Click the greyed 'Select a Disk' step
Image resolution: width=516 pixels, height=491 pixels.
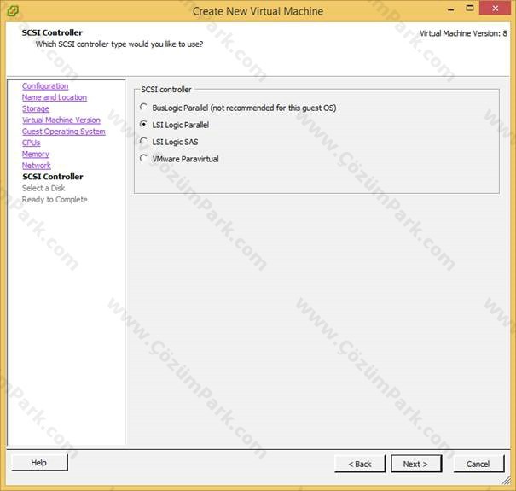[x=43, y=188]
